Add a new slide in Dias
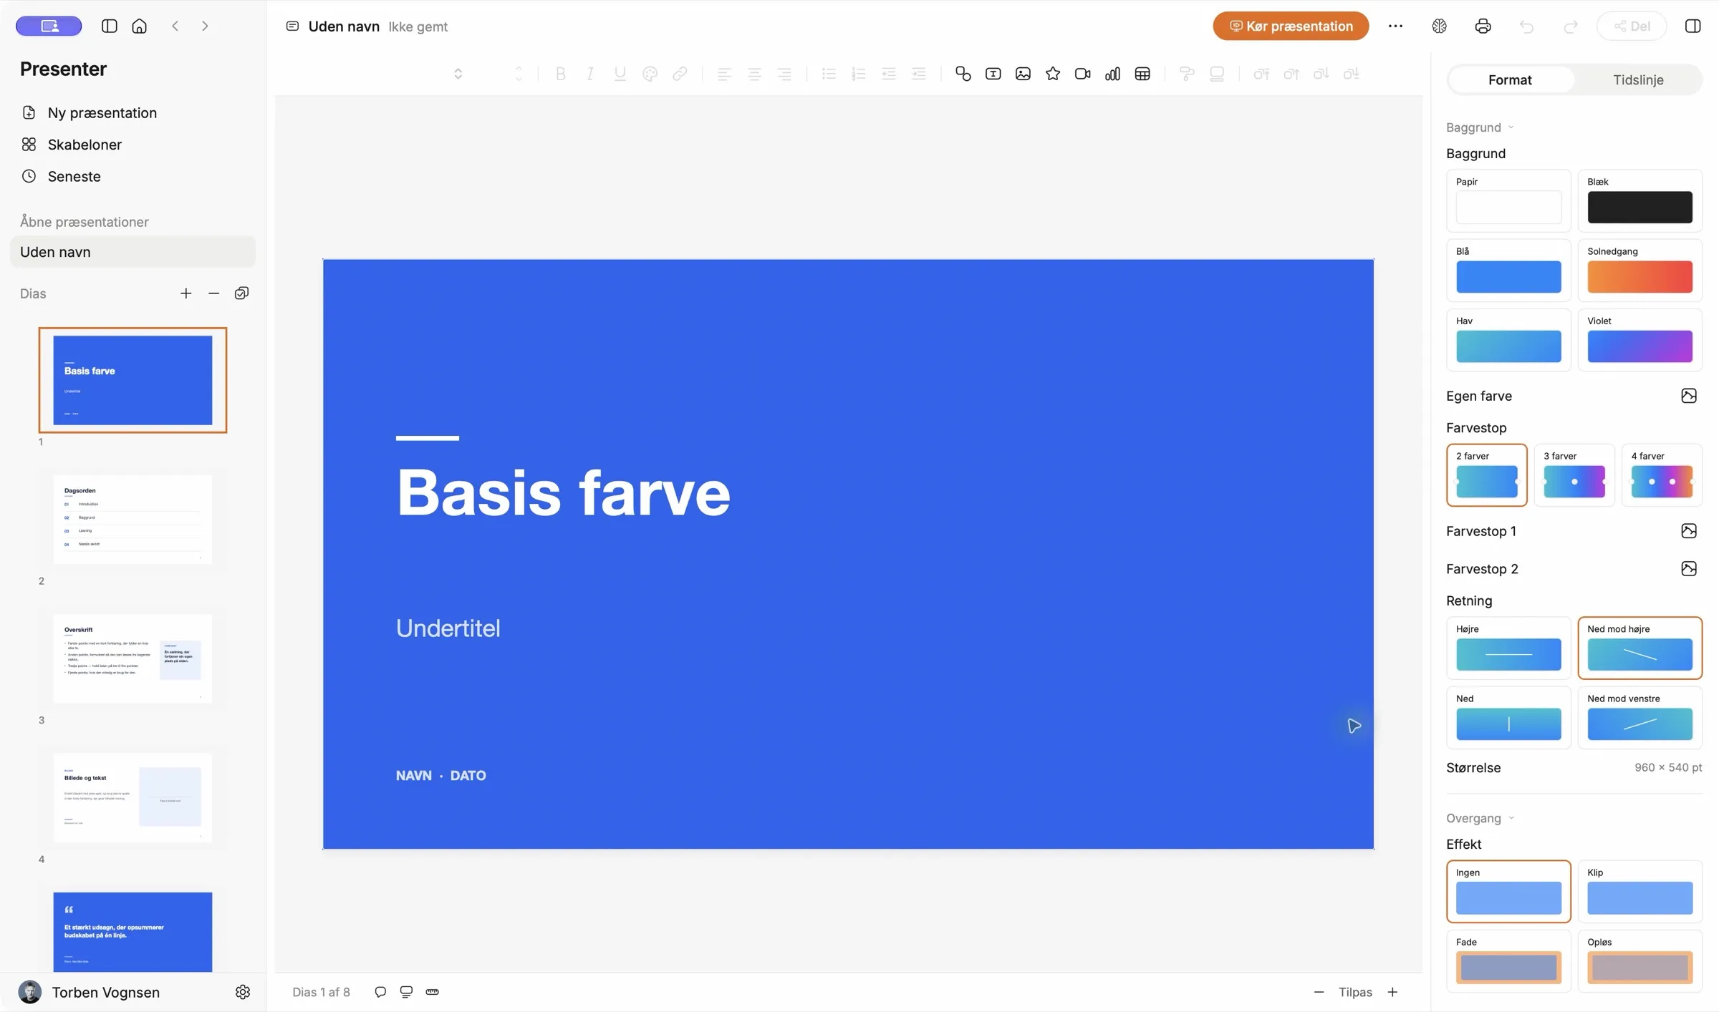The width and height of the screenshot is (1719, 1012). [186, 293]
